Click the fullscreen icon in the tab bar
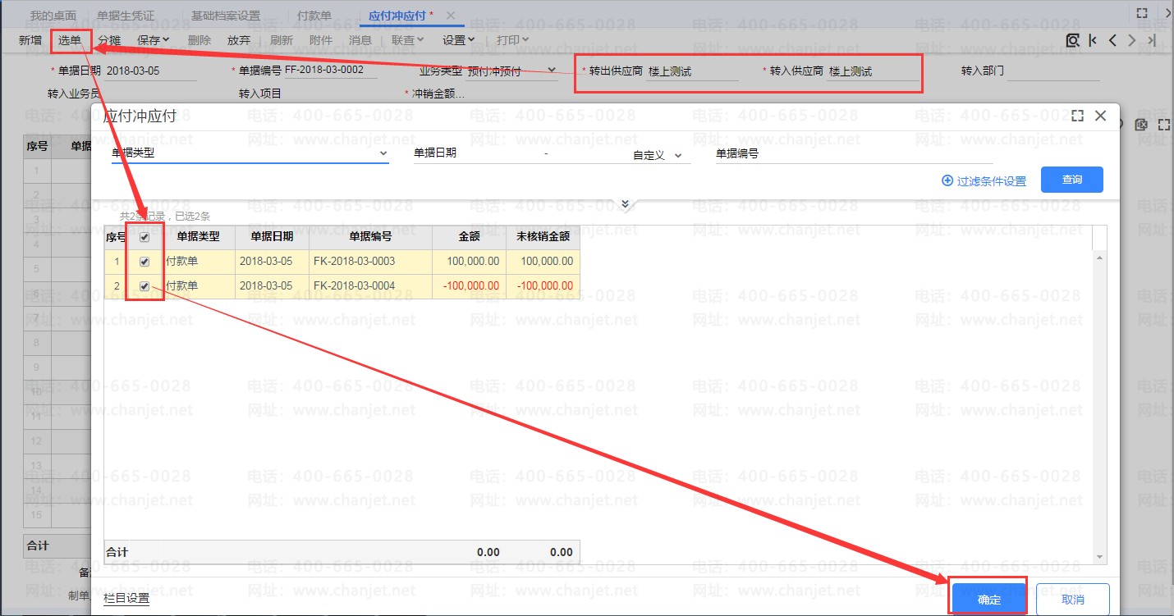The width and height of the screenshot is (1174, 616). tap(1142, 14)
